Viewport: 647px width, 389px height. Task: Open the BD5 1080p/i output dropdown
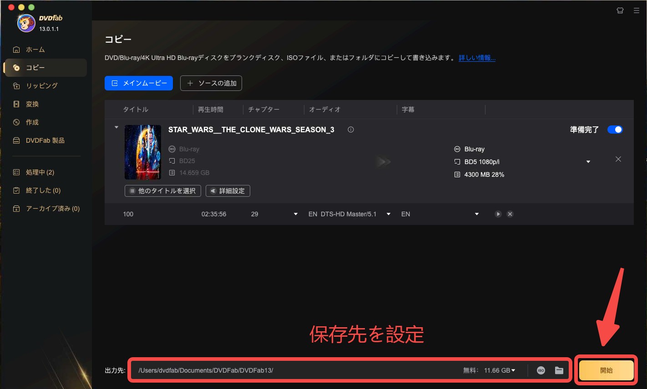coord(588,162)
